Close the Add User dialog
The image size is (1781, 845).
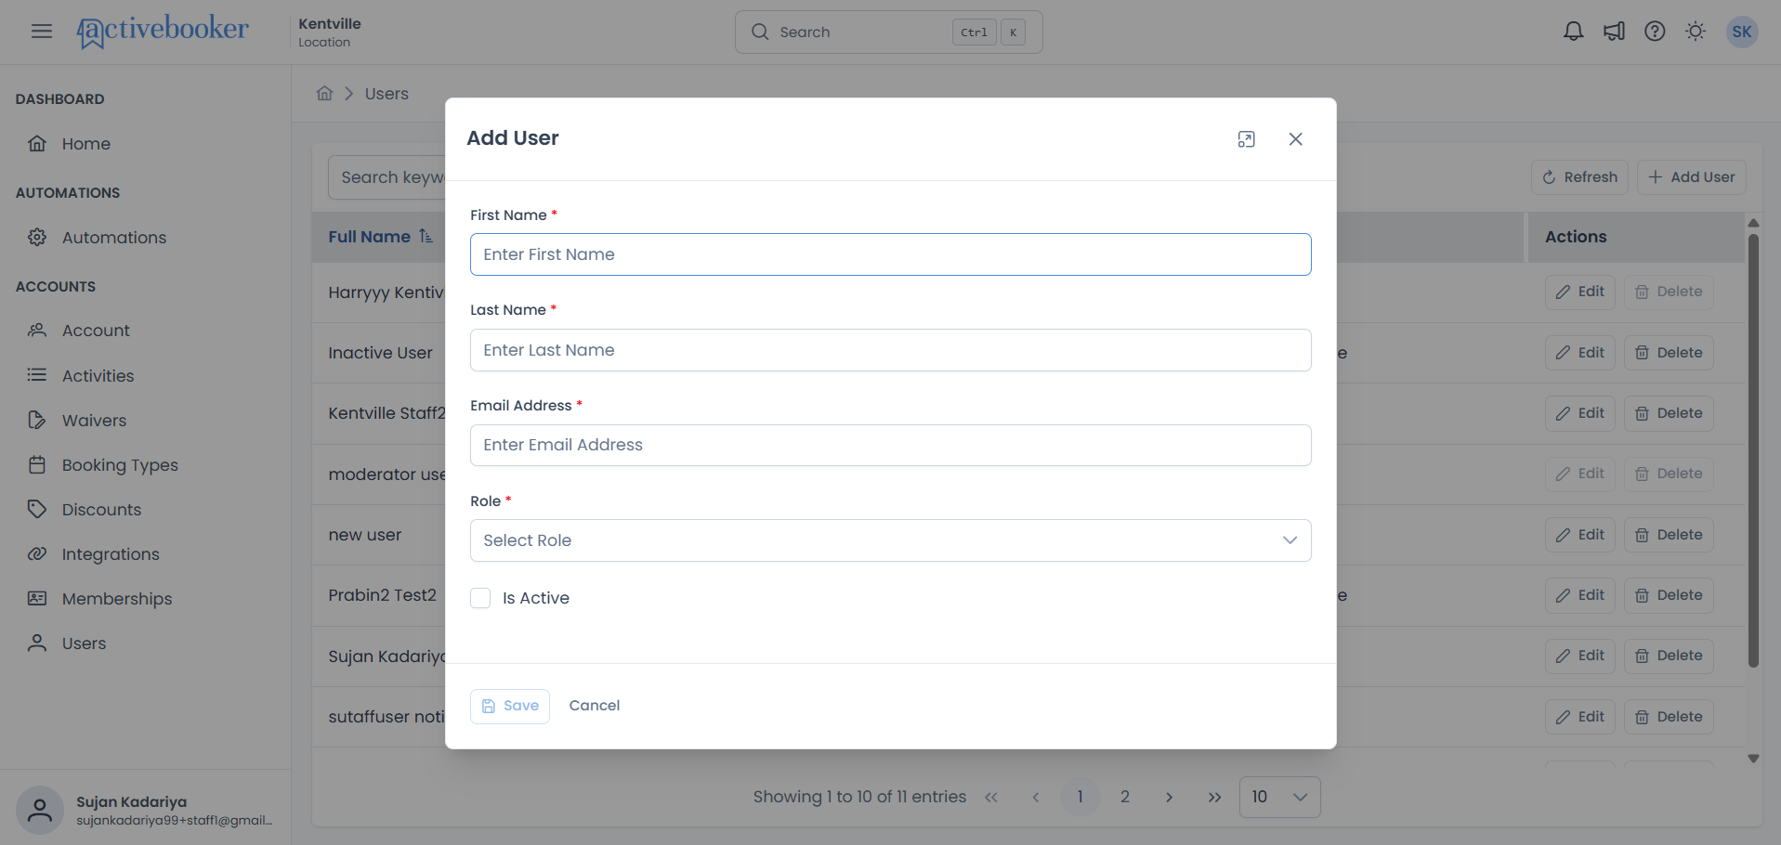[x=1296, y=139]
